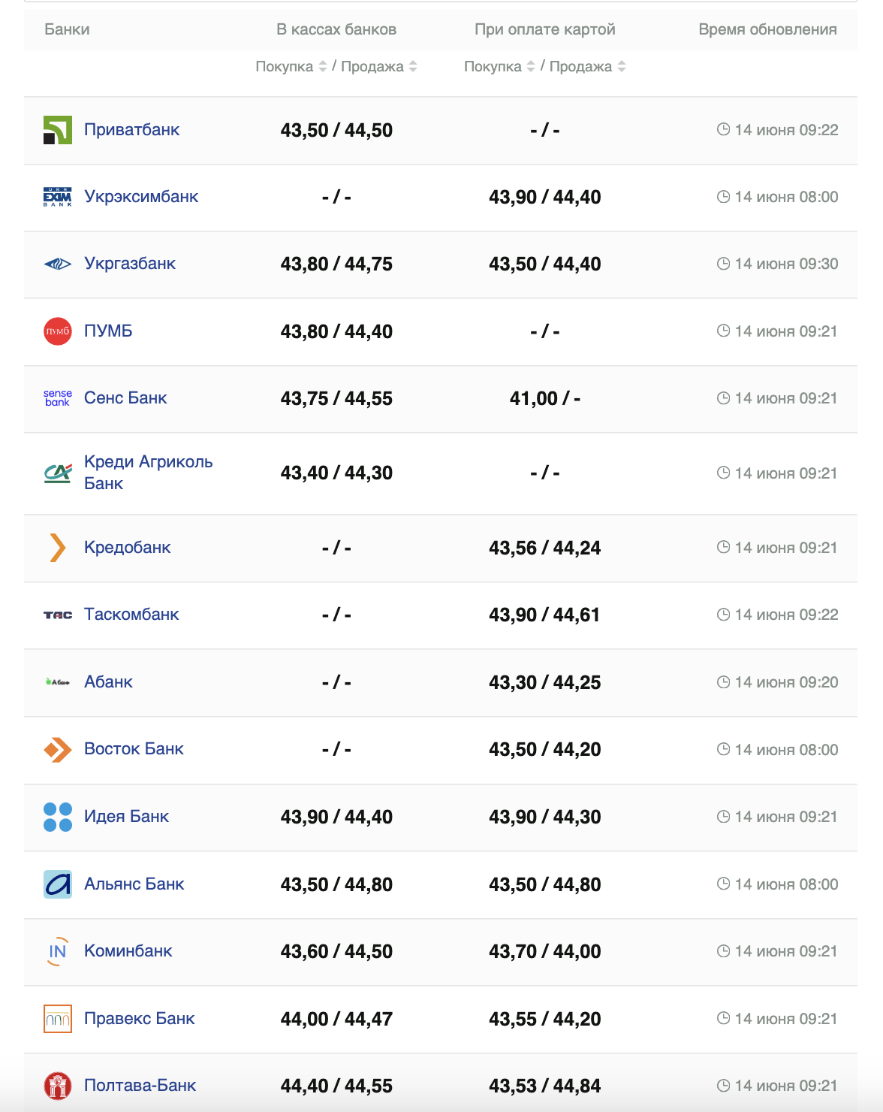Screen dimensions: 883x1112
Task: Click the Идея Банк four-dot logo
Action: click(x=58, y=817)
